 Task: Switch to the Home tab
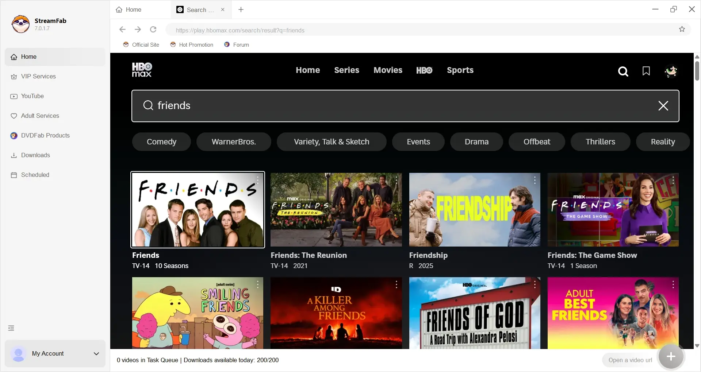pos(141,9)
